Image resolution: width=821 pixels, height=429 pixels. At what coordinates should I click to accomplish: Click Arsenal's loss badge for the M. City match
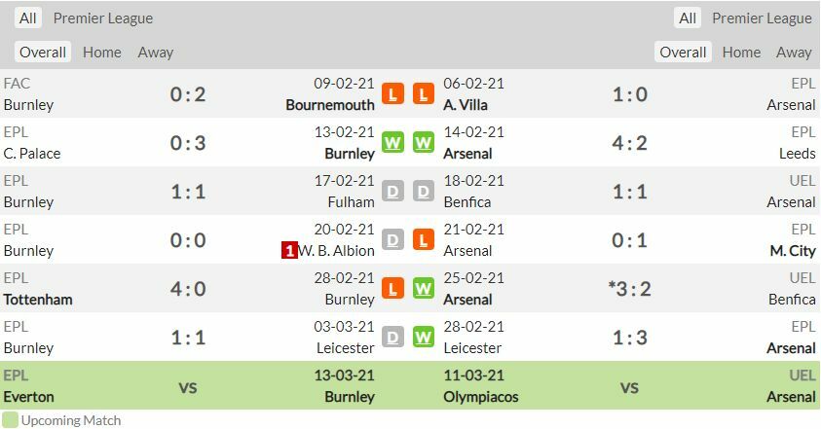423,240
